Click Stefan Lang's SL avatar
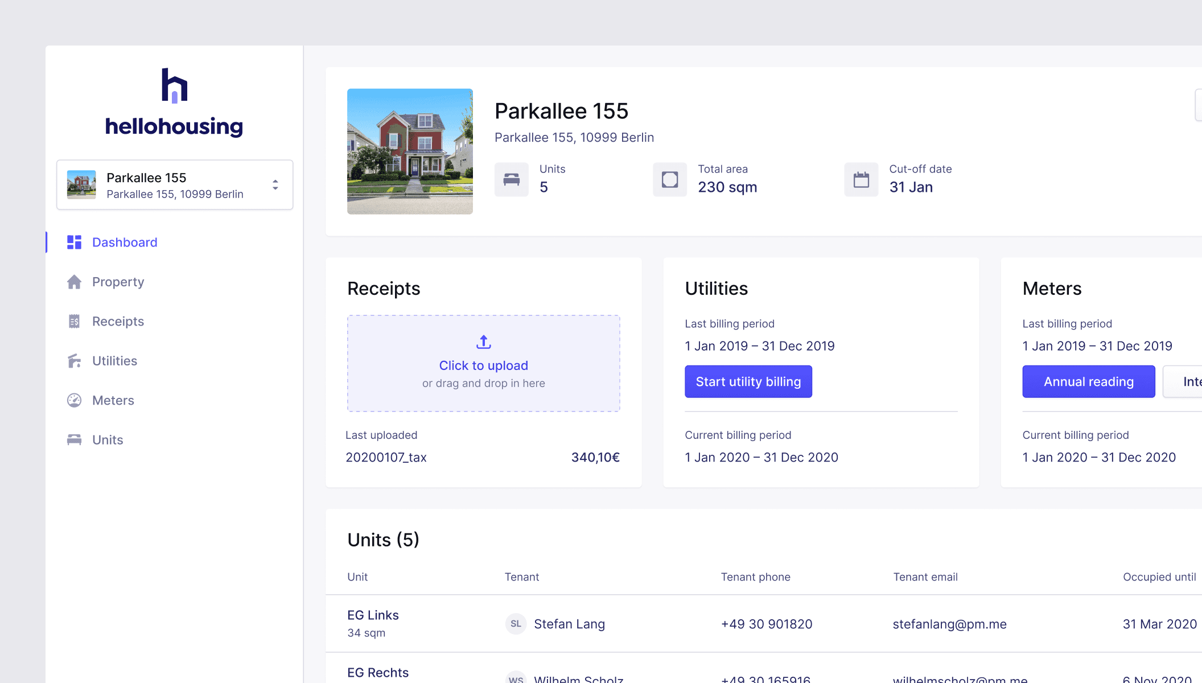 [516, 624]
